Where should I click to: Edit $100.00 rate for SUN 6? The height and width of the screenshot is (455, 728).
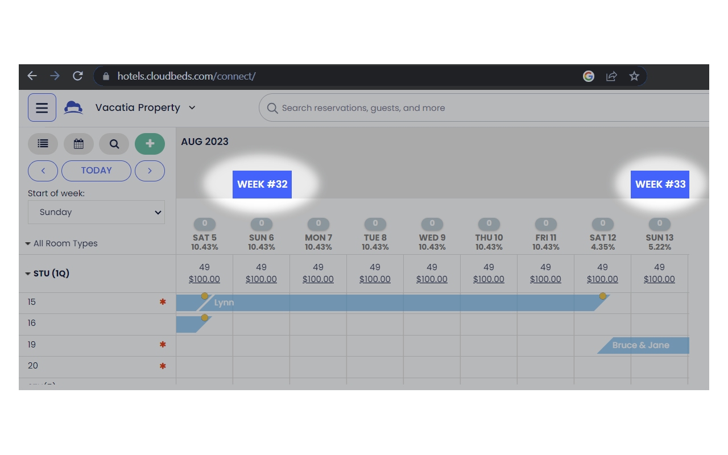pyautogui.click(x=261, y=279)
